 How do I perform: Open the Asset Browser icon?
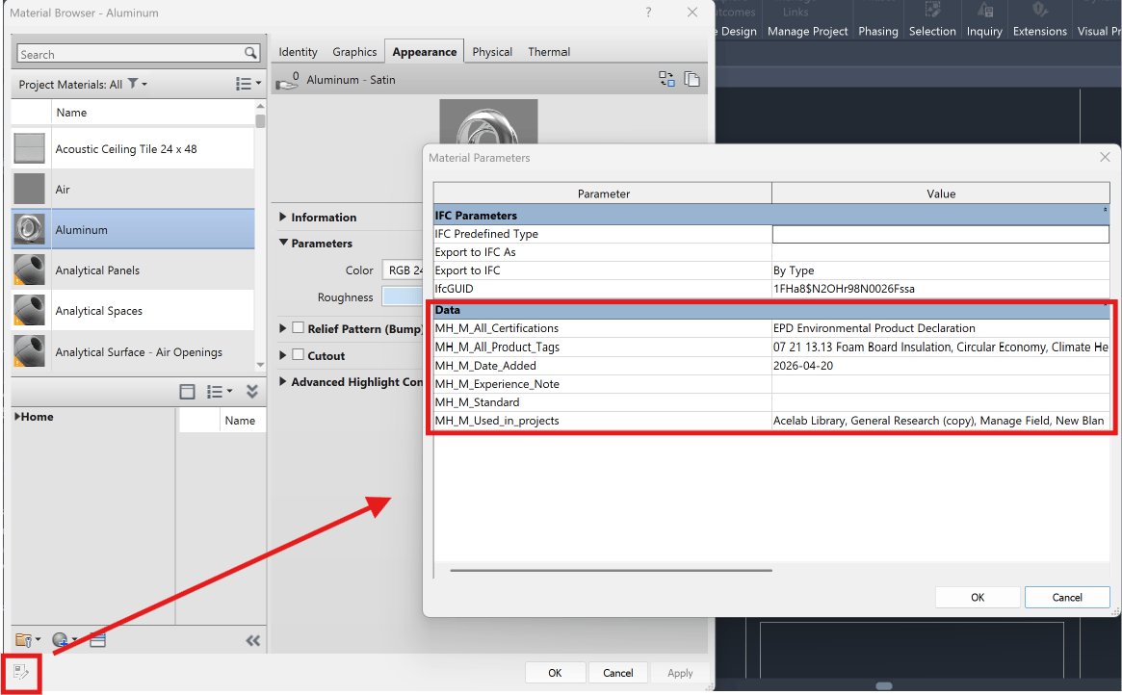[97, 641]
